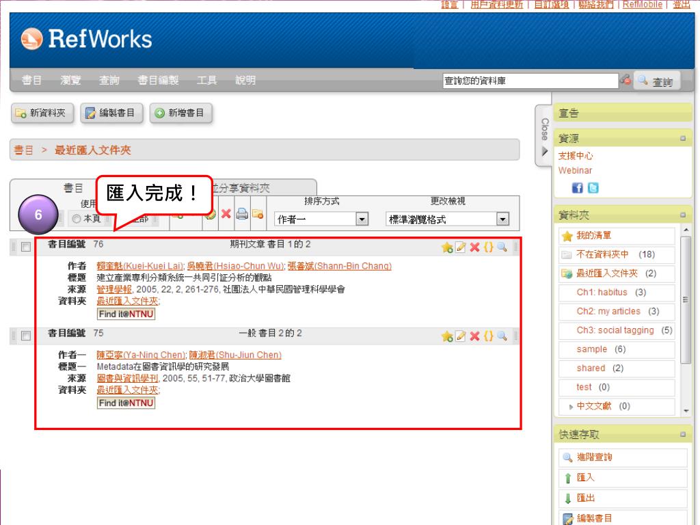View reference 75 with the magnifier icon

[502, 336]
